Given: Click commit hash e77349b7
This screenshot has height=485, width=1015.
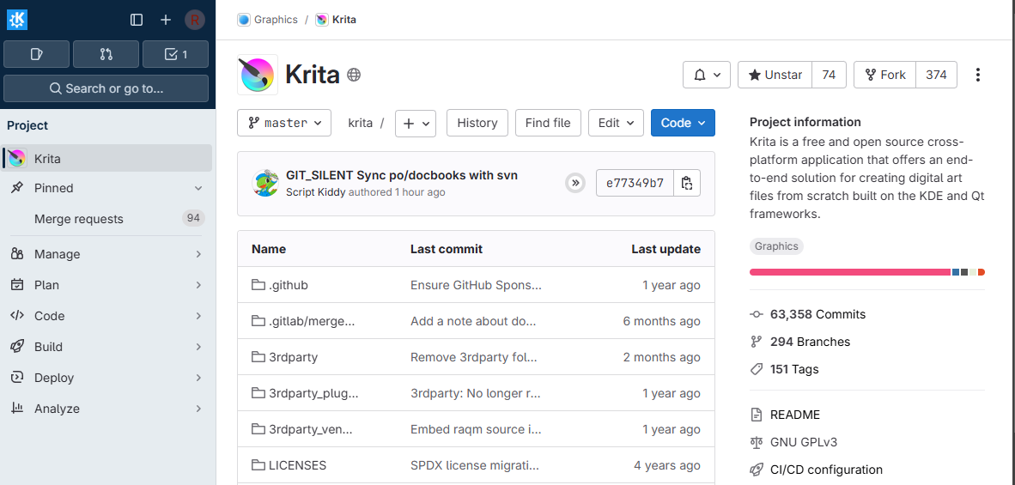Looking at the screenshot, I should pyautogui.click(x=635, y=183).
